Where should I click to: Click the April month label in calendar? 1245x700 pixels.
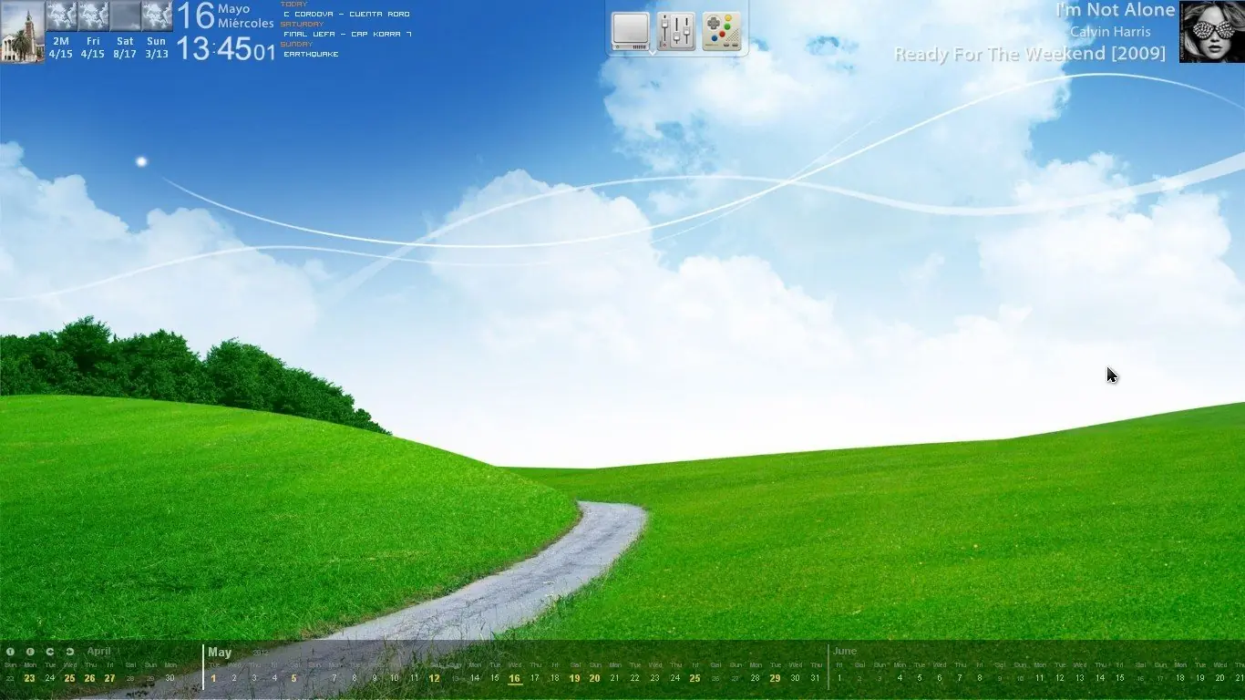click(x=98, y=652)
